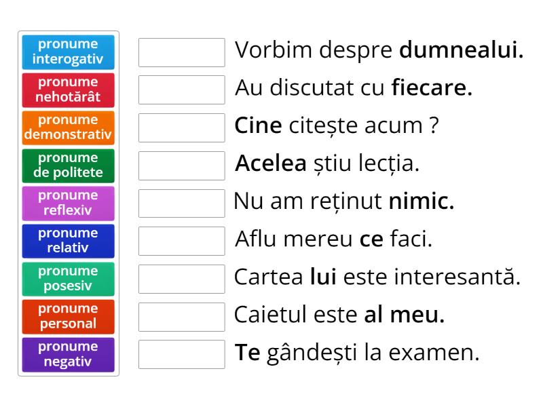This screenshot has height=407, width=543.
Task: Select the answer box for 'Acelea știu lecția'
Action: (181, 163)
